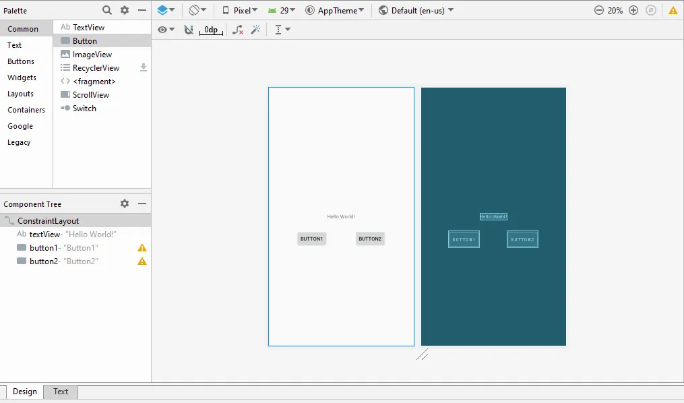The width and height of the screenshot is (684, 403).
Task: Click Infer Constraints magic wand
Action: pos(256,30)
